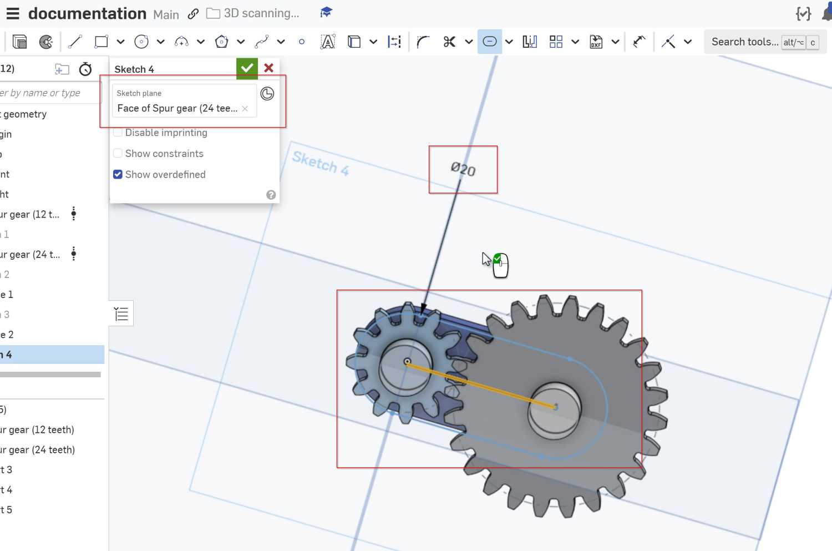Image resolution: width=832 pixels, height=551 pixels.
Task: Expand the Slot tool dropdown arrow
Action: coord(509,42)
